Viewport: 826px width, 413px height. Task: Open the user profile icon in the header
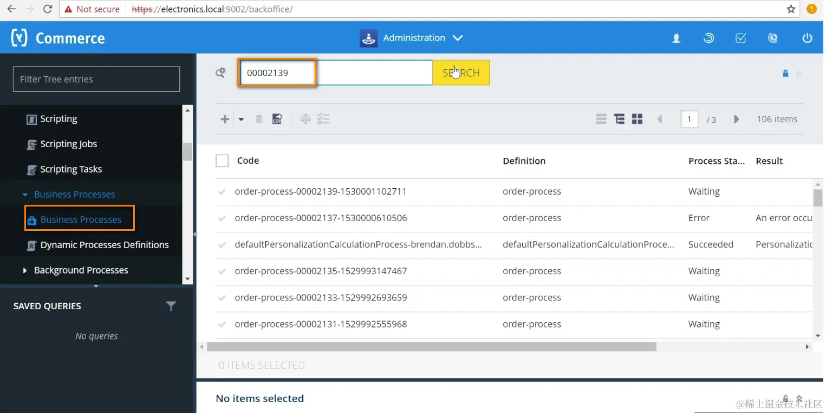675,38
